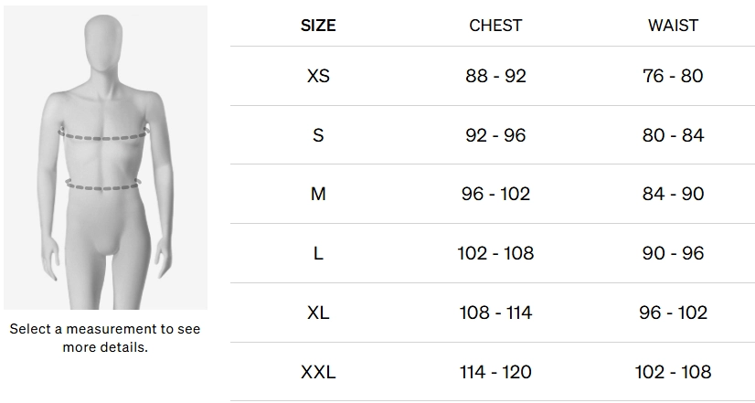The width and height of the screenshot is (755, 403).
Task: Select the CHEST column header
Action: (x=495, y=26)
